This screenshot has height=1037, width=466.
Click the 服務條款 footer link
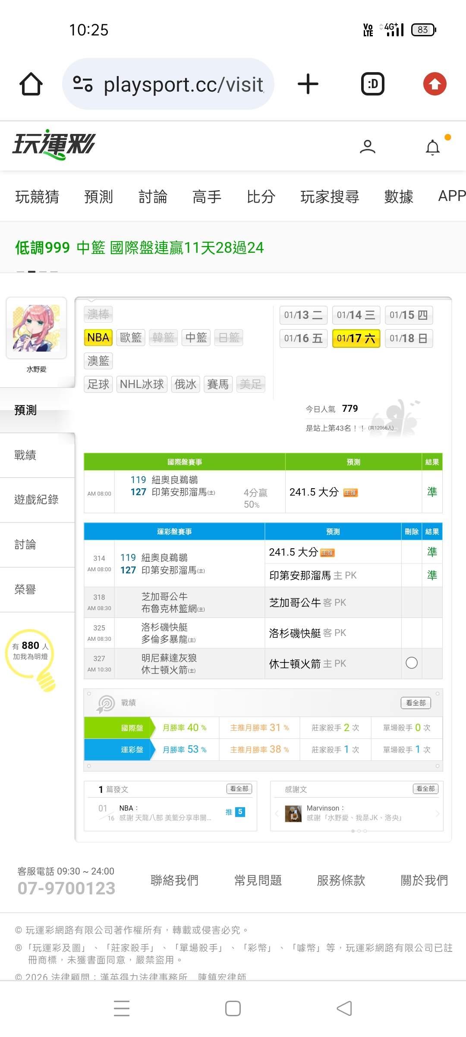pyautogui.click(x=341, y=880)
